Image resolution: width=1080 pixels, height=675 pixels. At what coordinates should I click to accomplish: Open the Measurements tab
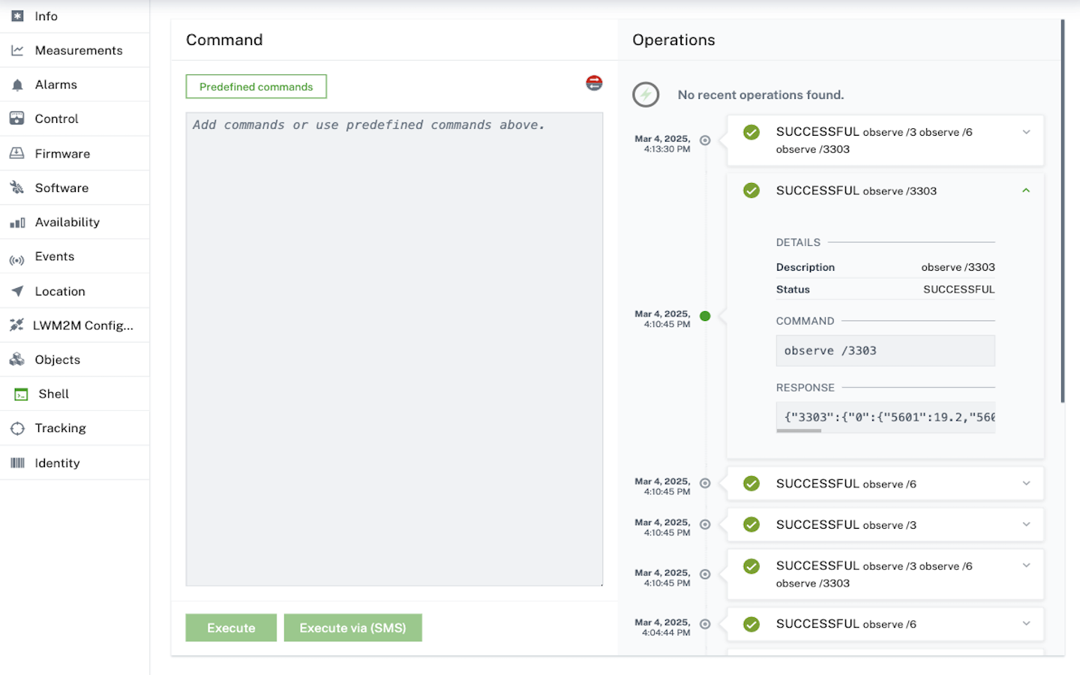(x=78, y=50)
